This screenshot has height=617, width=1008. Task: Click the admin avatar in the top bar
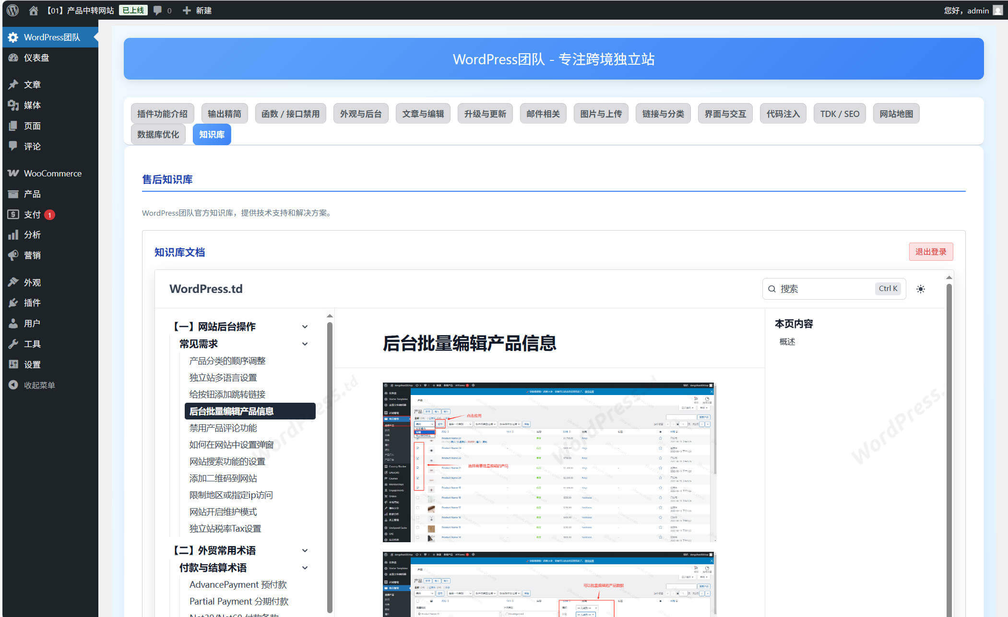point(998,10)
